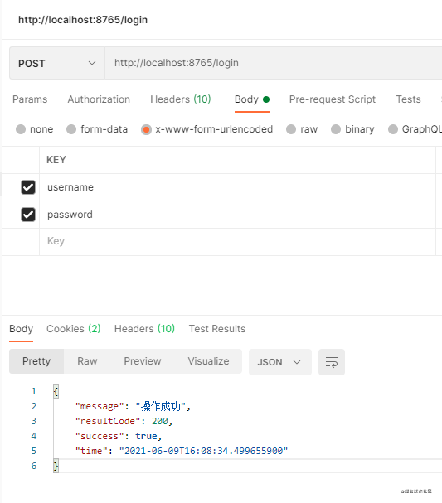Expand the JSON format dropdown
Image resolution: width=442 pixels, height=503 pixels.
[x=280, y=362]
